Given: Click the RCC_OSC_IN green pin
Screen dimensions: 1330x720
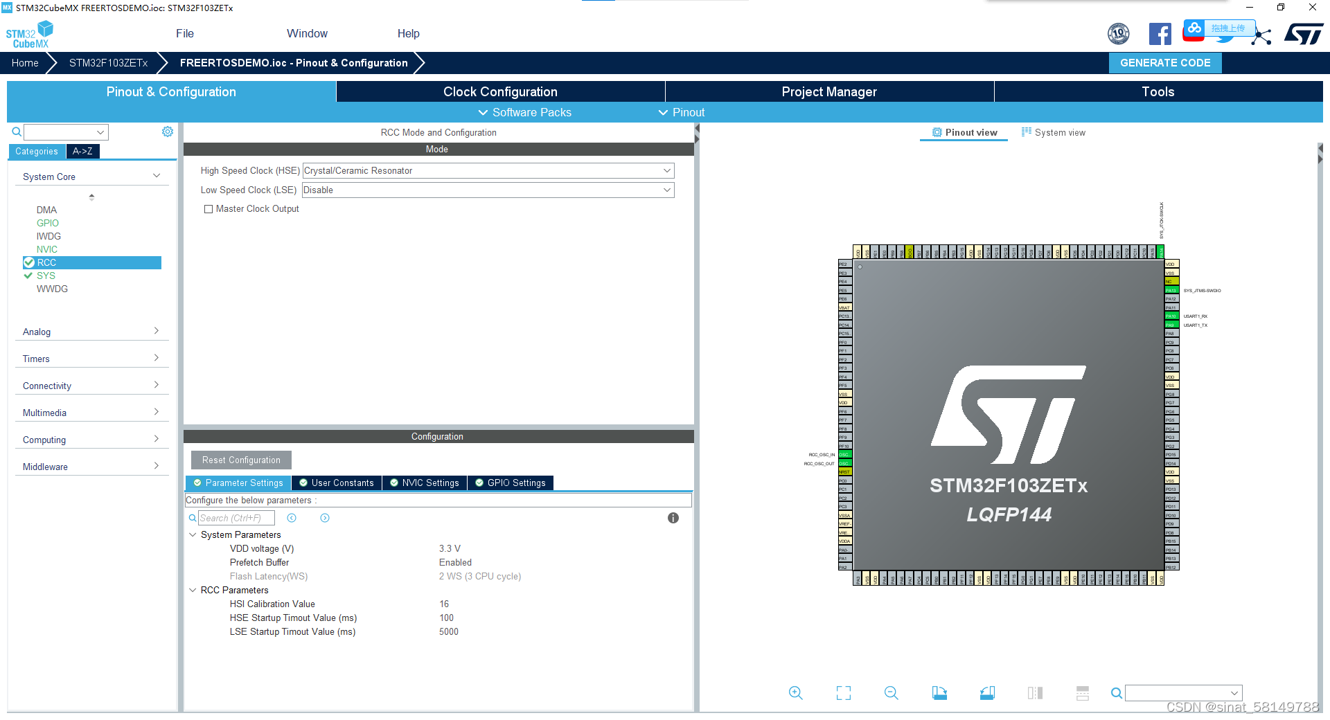Looking at the screenshot, I should pos(845,455).
